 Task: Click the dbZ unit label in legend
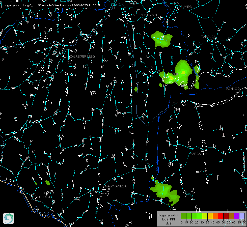click(169, 223)
